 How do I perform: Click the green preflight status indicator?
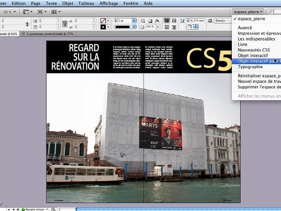pyautogui.click(x=23, y=209)
